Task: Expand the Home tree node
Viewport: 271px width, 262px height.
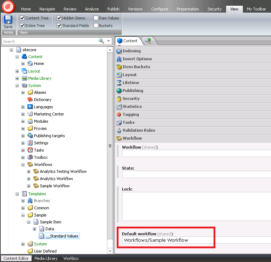Action: [x=23, y=64]
